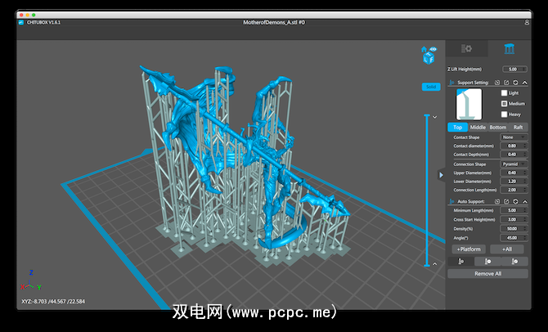The height and width of the screenshot is (332, 548).
Task: Select the Raft tab
Action: tap(518, 127)
